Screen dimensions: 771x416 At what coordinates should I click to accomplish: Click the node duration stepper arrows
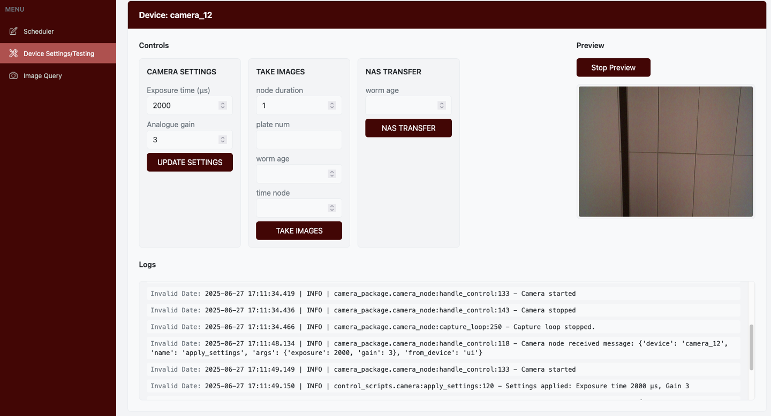pos(332,105)
